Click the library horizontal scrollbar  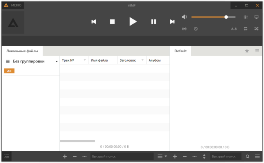pyautogui.click(x=78, y=141)
